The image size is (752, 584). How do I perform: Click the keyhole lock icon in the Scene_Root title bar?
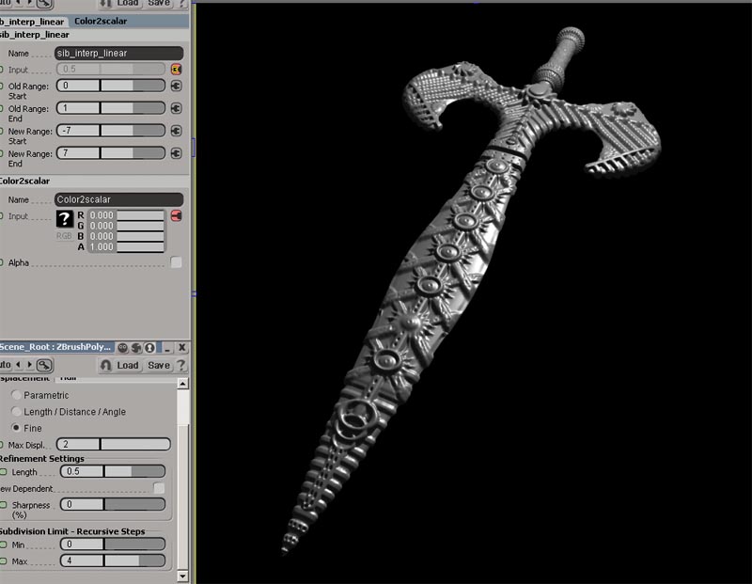tap(149, 347)
